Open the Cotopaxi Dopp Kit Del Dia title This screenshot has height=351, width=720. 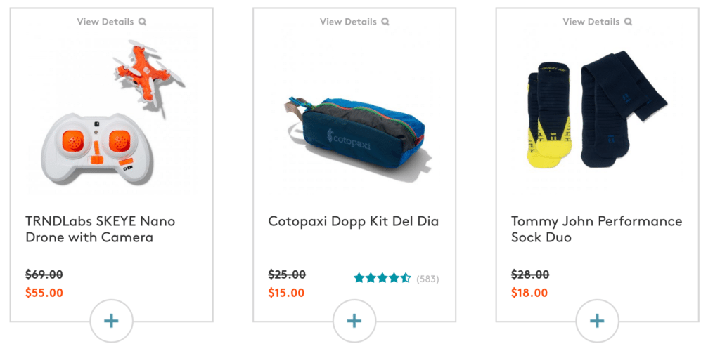click(353, 221)
